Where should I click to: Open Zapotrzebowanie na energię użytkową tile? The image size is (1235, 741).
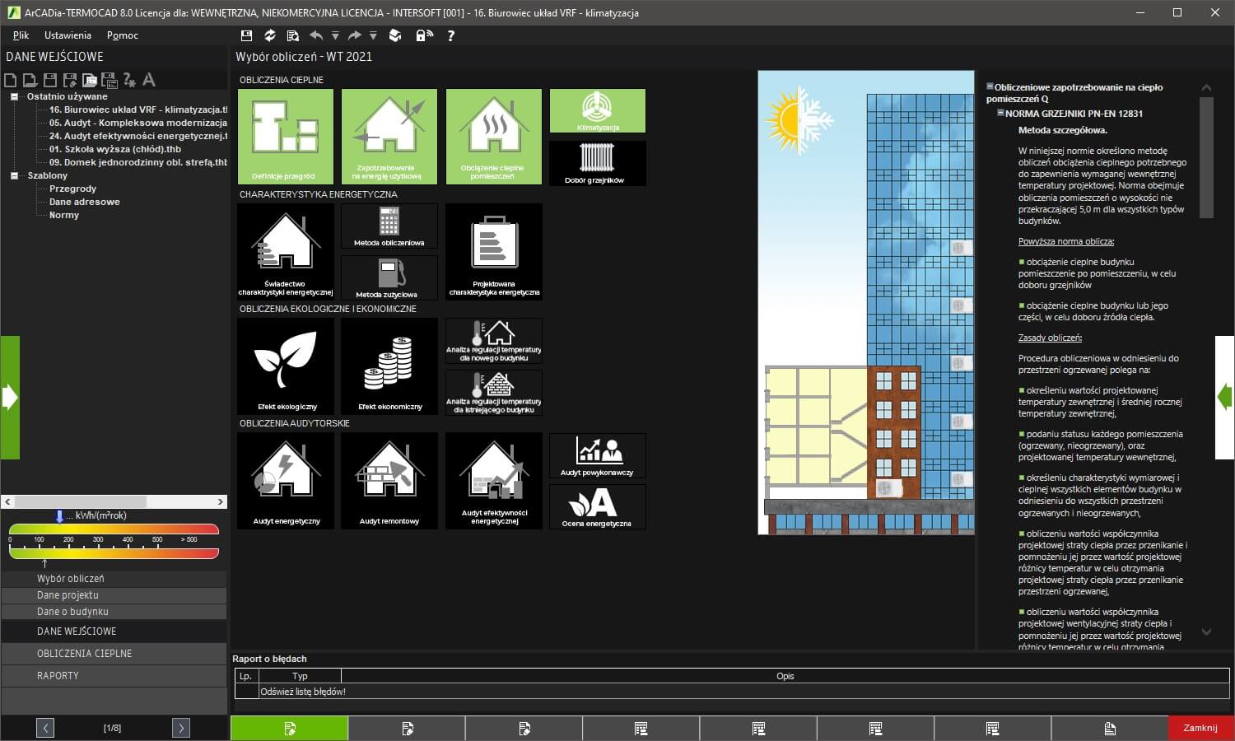pos(389,136)
